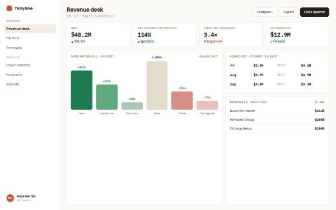
Task: Open Rosa Herrán's RH avatar
Action: click(10, 198)
